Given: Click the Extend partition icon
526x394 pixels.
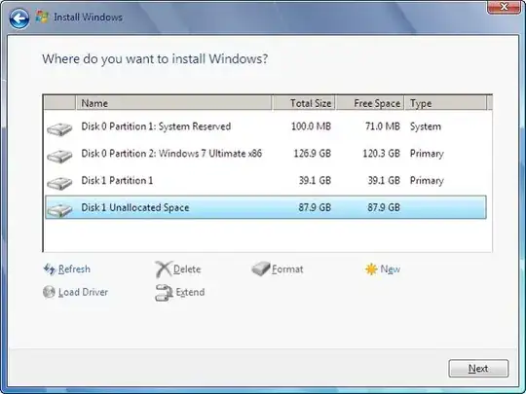Looking at the screenshot, I should (x=164, y=293).
